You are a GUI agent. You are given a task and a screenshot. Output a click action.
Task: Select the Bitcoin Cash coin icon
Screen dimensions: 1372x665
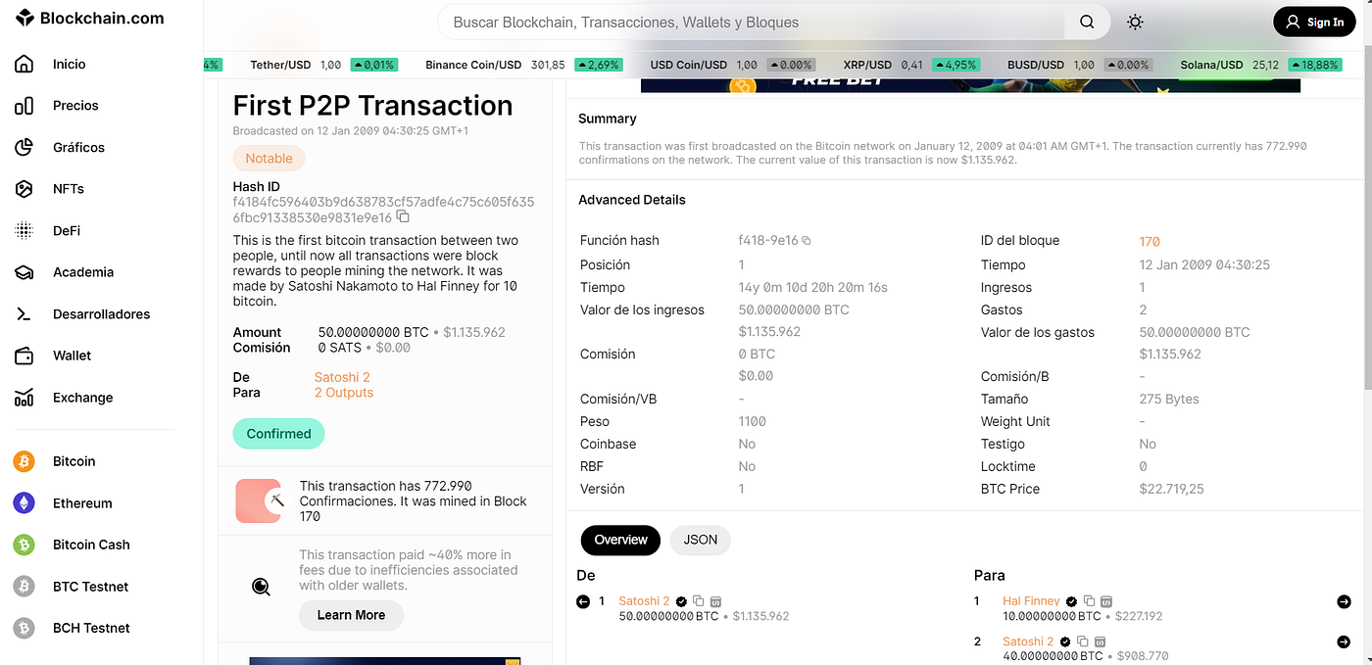(x=24, y=545)
